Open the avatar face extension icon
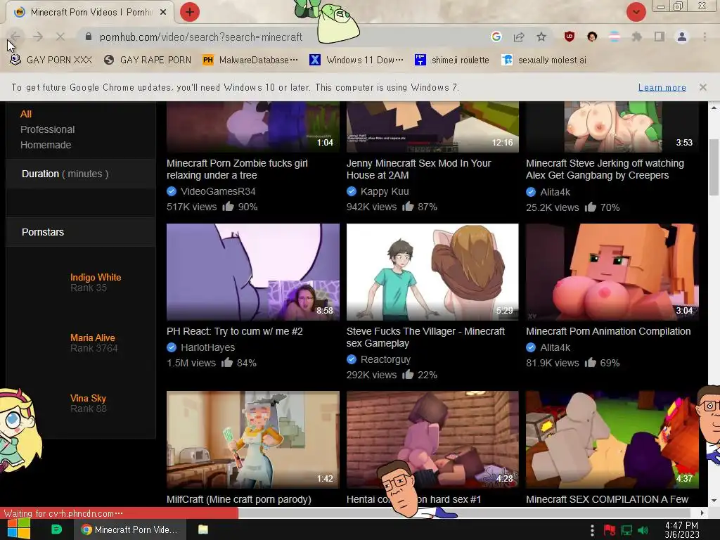Image resolution: width=720 pixels, height=540 pixels. 592,37
